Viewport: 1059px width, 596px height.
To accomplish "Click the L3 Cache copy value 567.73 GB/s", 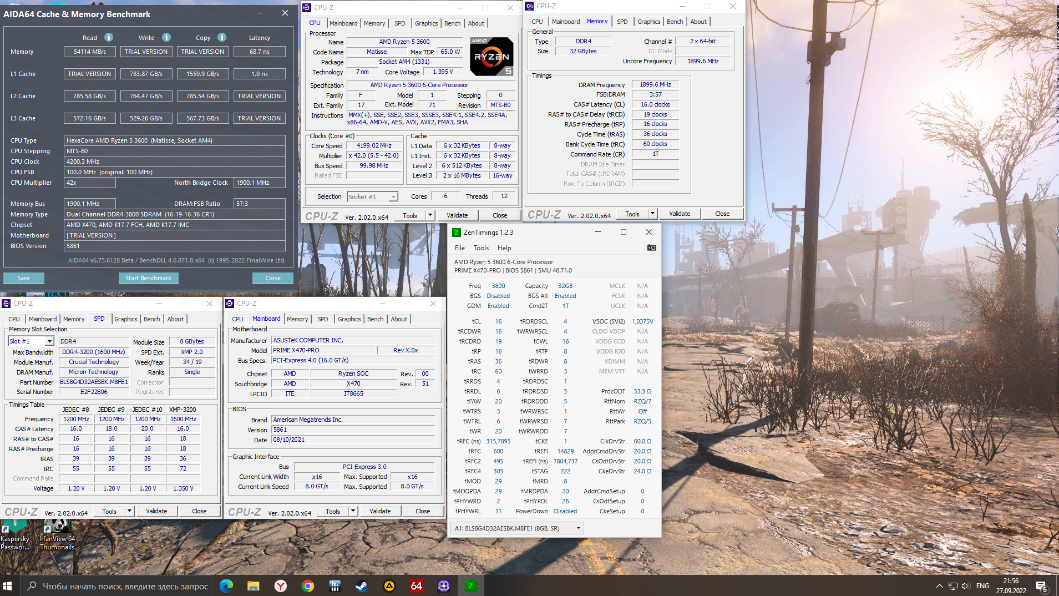I will [x=202, y=118].
